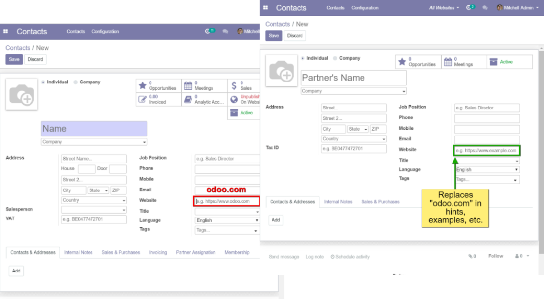Image resolution: width=544 pixels, height=299 pixels.
Task: Open apps grid icon in right Contacts window
Action: 266,8
